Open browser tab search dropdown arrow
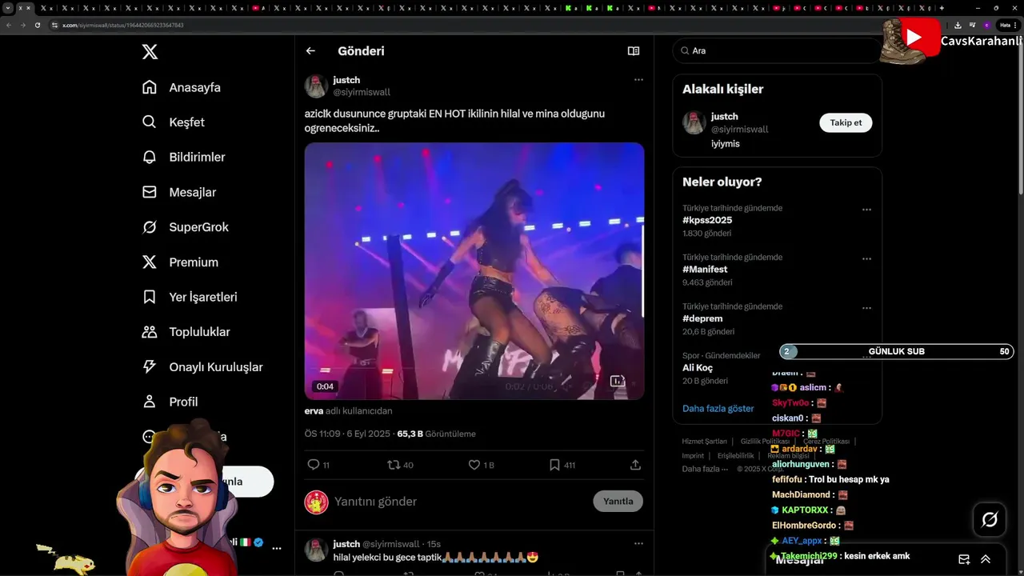1024x576 pixels. pos(8,8)
